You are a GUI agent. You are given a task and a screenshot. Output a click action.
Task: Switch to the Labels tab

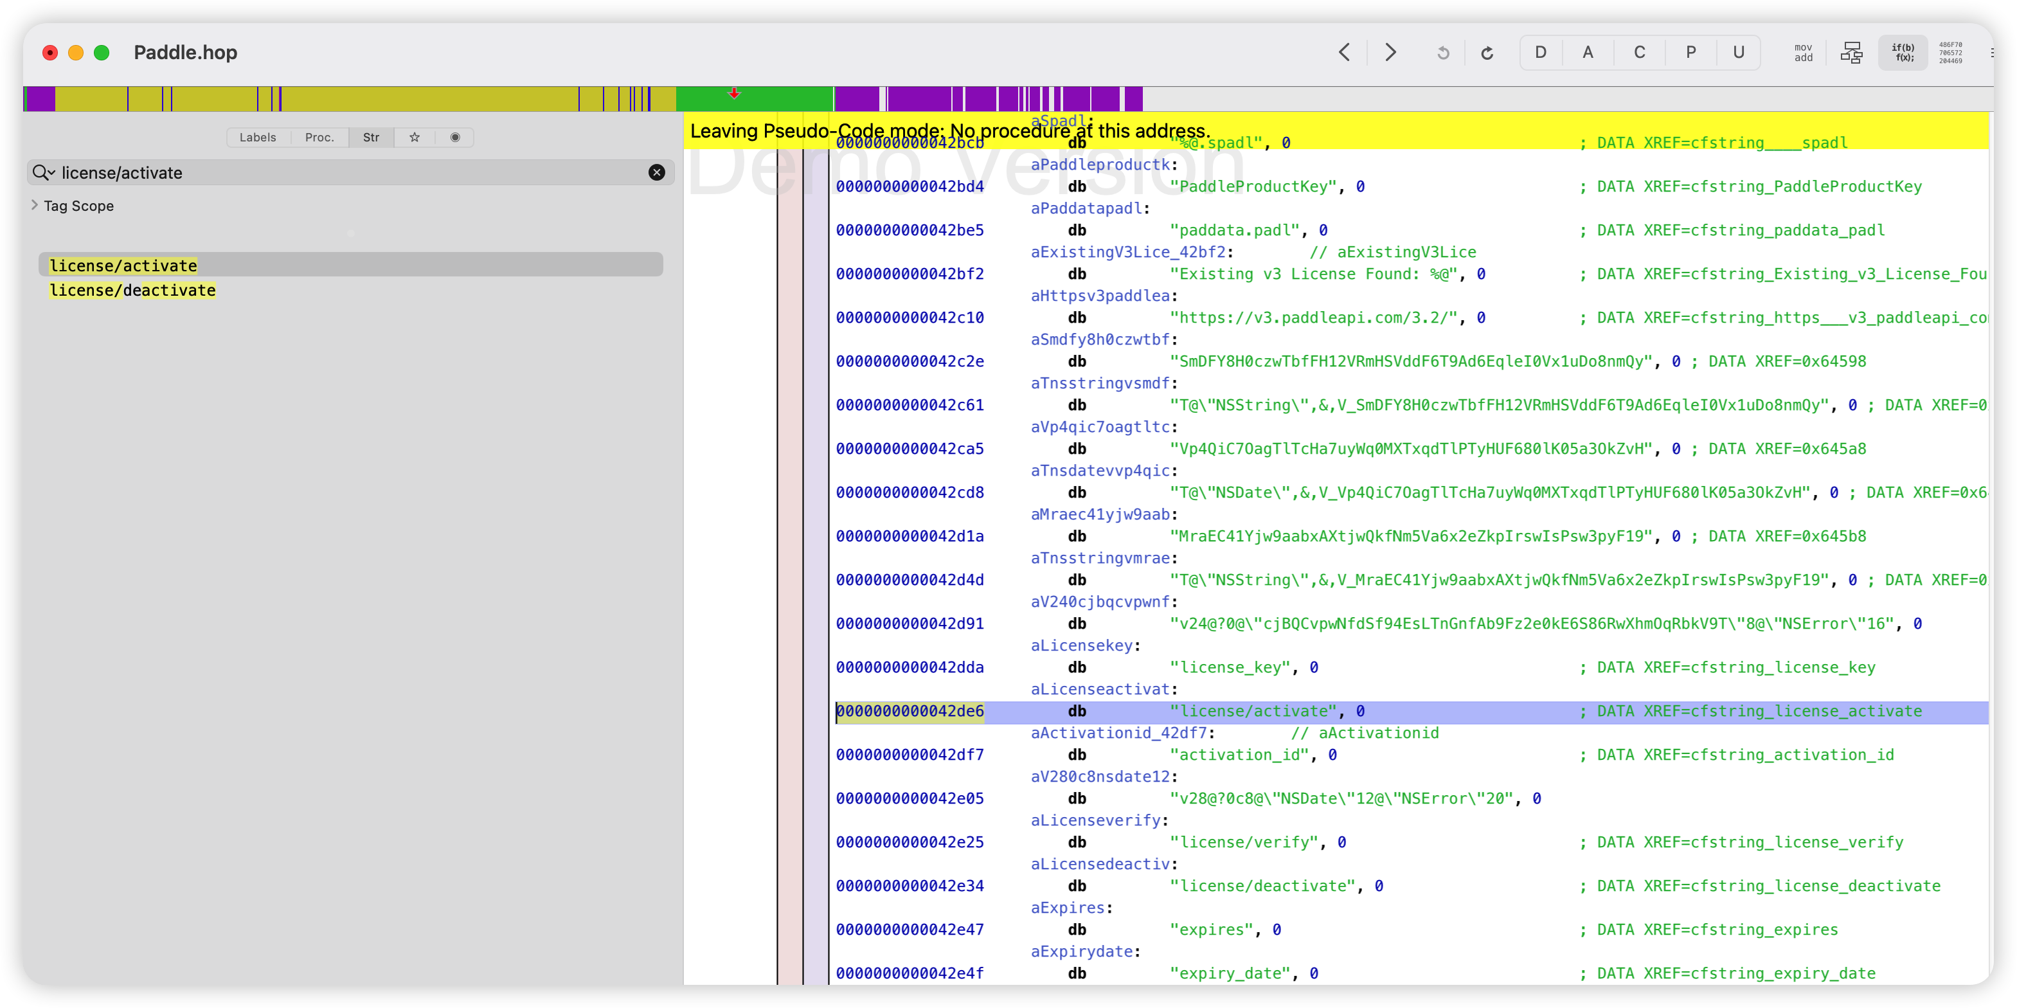[258, 137]
